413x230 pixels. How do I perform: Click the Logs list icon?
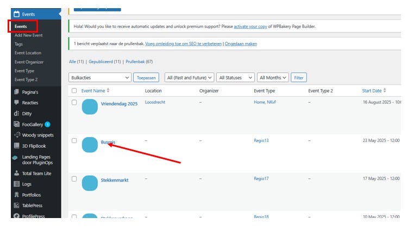[x=17, y=184]
